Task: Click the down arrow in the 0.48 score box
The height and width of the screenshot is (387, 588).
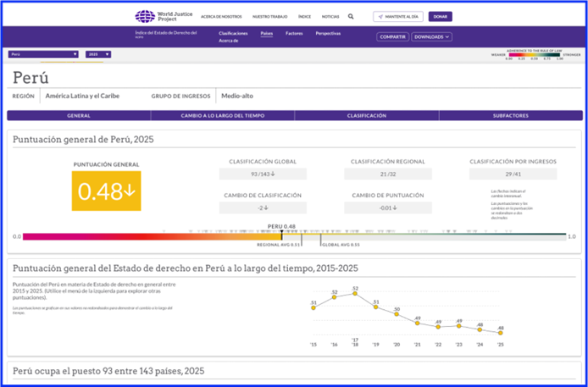Action: pyautogui.click(x=128, y=192)
